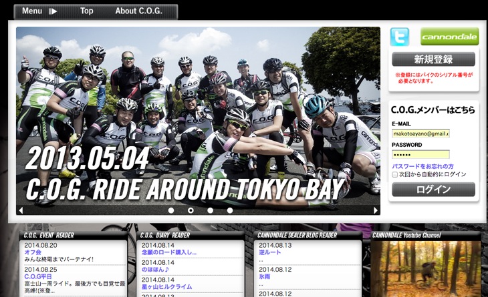Click the 新規登録 register button
Screen dimensions: 488x297
433,59
